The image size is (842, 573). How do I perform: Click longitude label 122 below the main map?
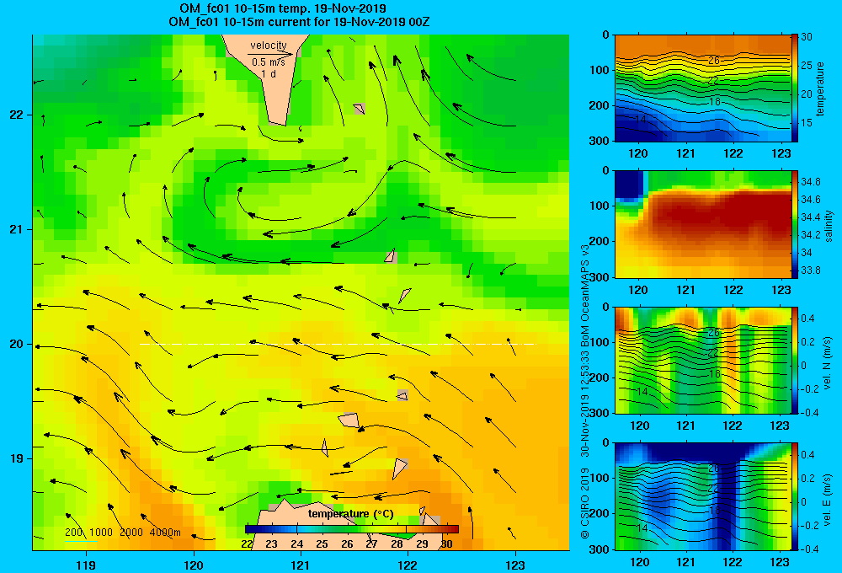click(408, 565)
